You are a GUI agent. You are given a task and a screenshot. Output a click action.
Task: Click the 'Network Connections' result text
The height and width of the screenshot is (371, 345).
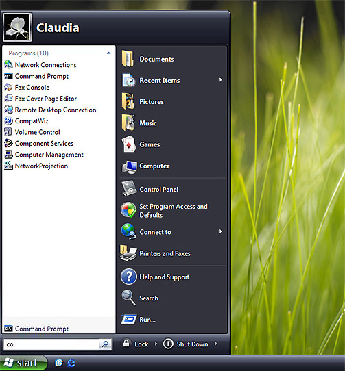45,65
